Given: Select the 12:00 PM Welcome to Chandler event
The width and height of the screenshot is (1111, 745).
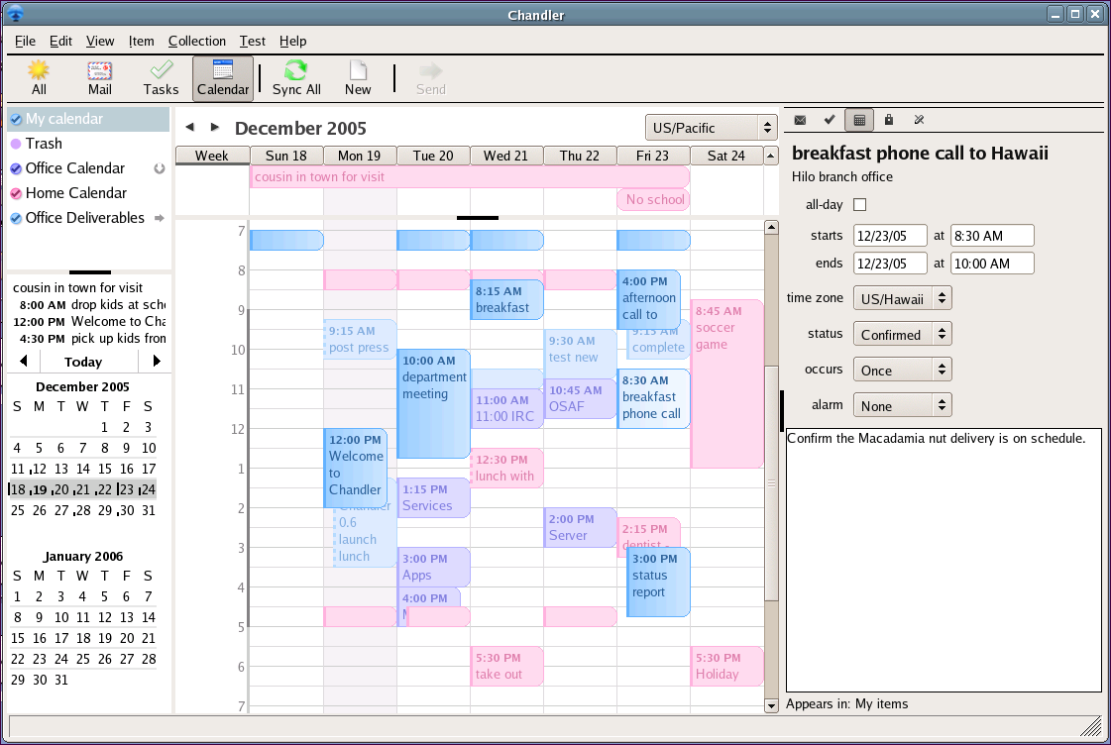Looking at the screenshot, I should [x=356, y=469].
